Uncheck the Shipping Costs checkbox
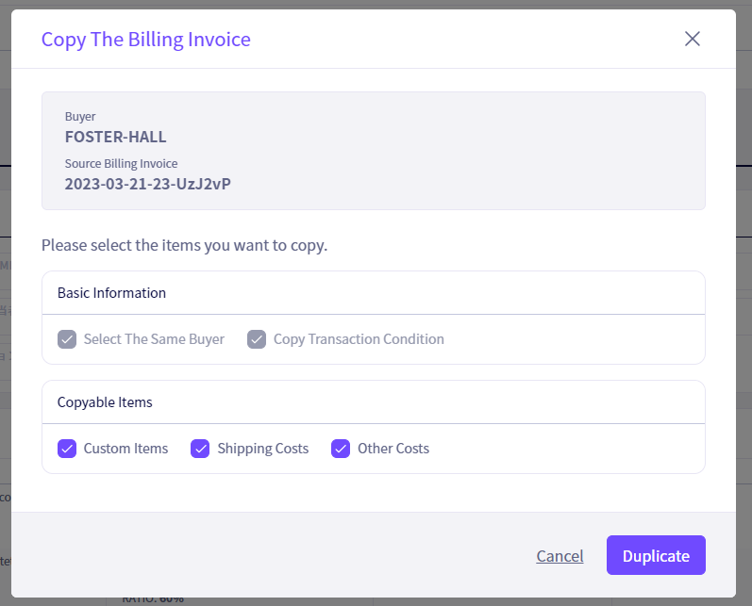The height and width of the screenshot is (606, 752). coord(200,449)
